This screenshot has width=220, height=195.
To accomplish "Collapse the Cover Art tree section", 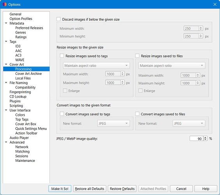I will coord(6,64).
